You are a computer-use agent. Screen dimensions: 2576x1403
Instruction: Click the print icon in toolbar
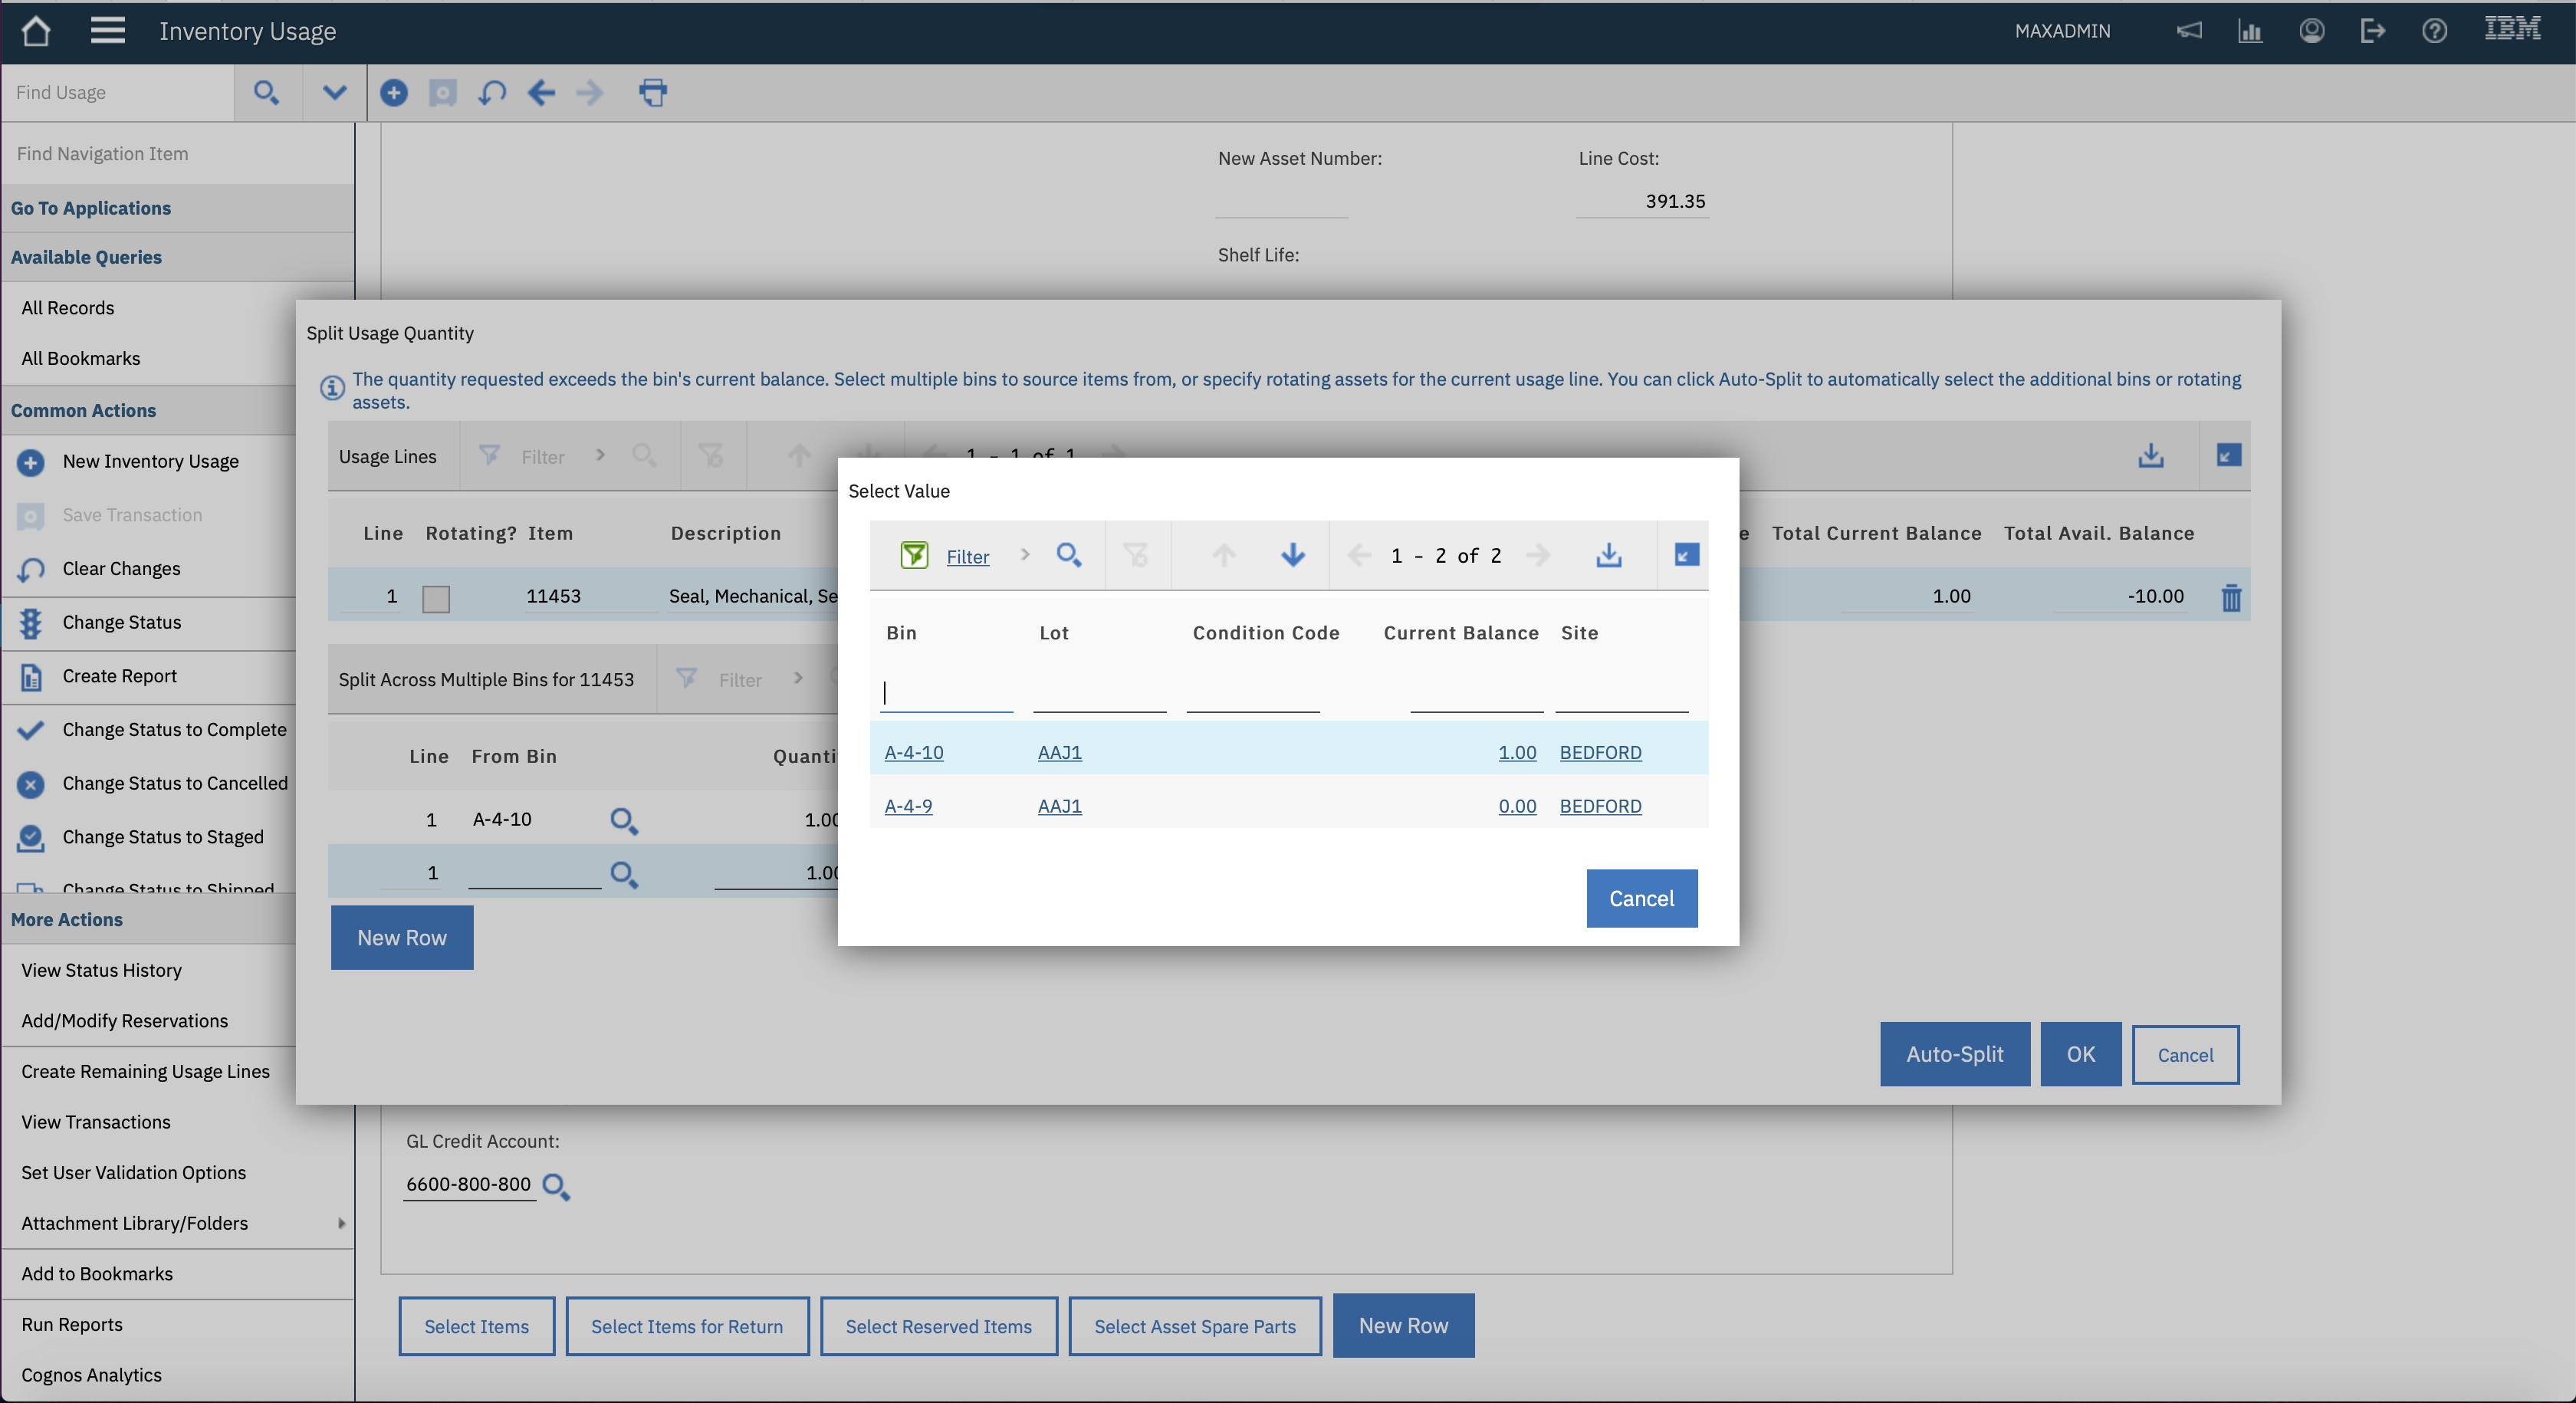[652, 93]
